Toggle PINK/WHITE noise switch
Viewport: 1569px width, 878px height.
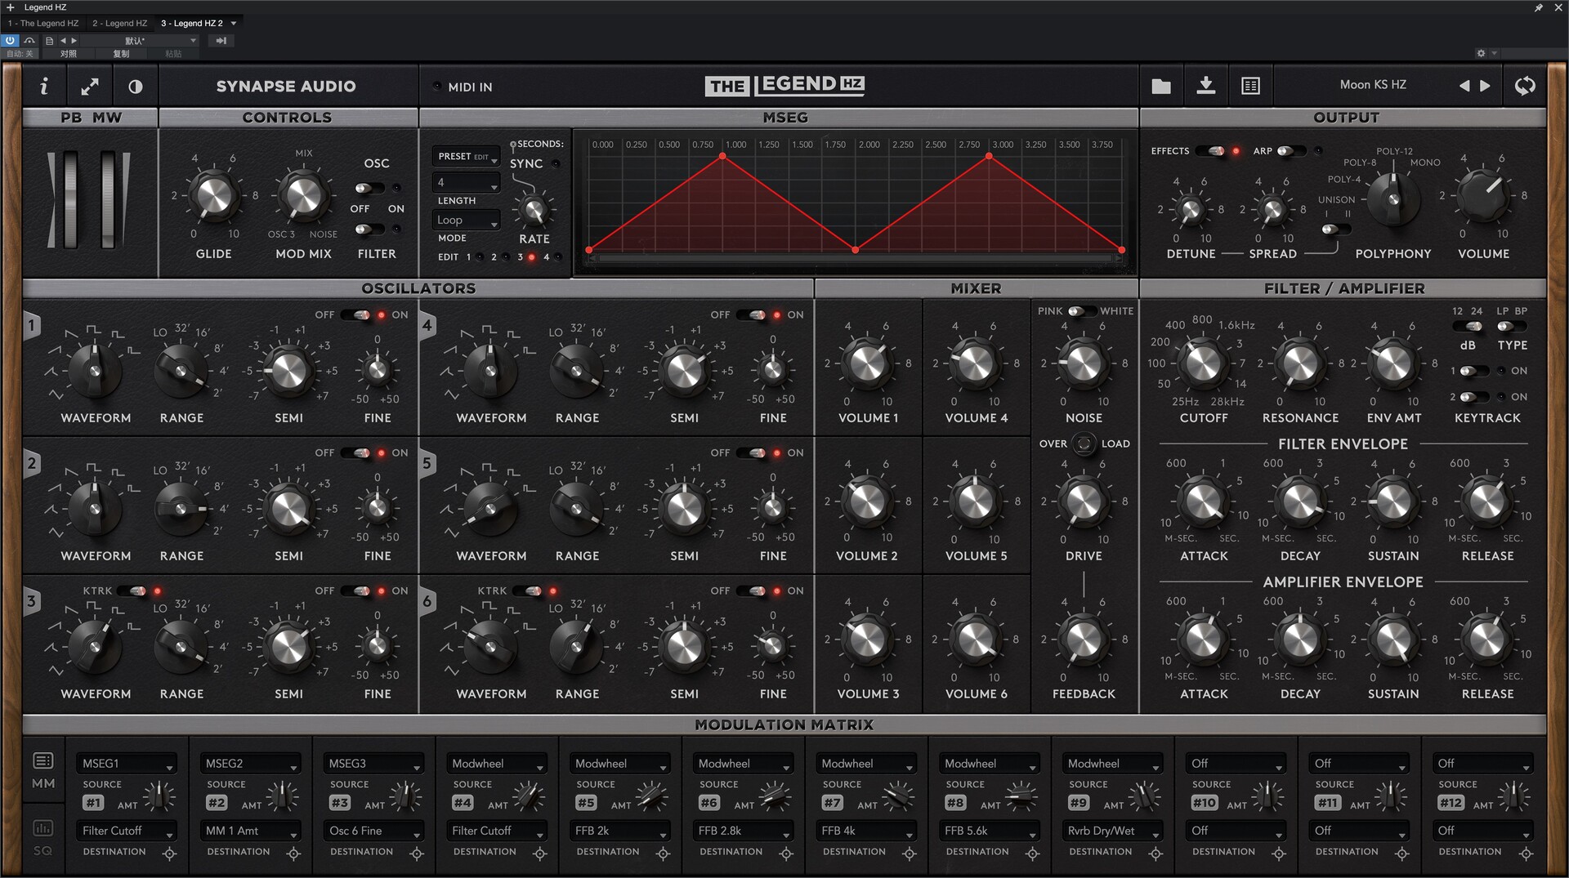coord(1081,311)
